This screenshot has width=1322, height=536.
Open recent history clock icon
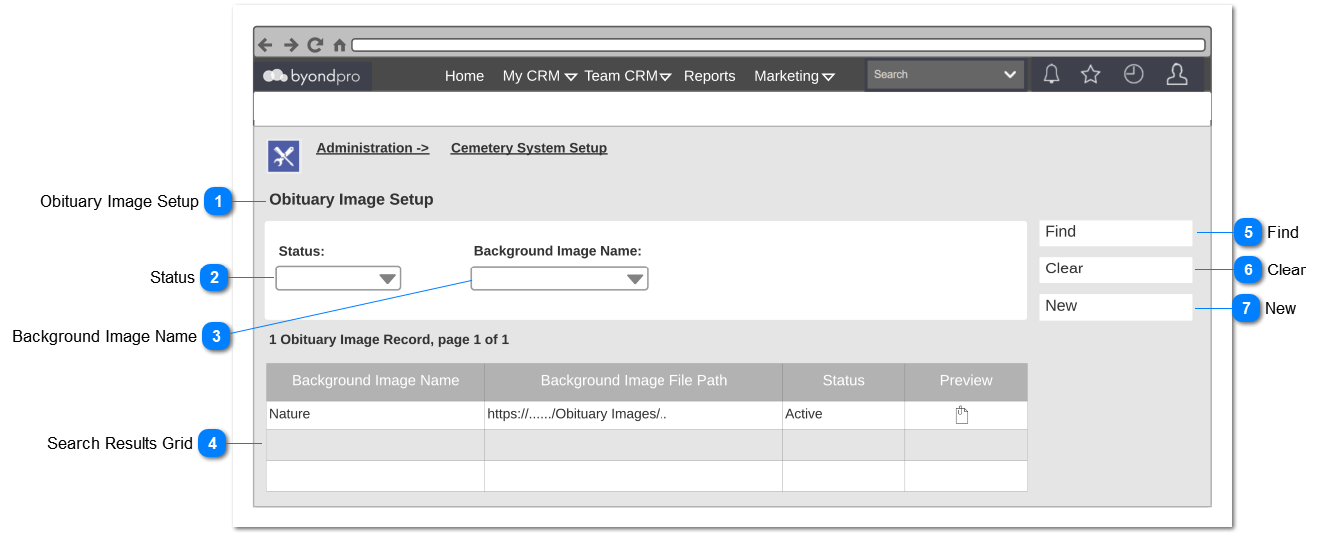coord(1133,74)
